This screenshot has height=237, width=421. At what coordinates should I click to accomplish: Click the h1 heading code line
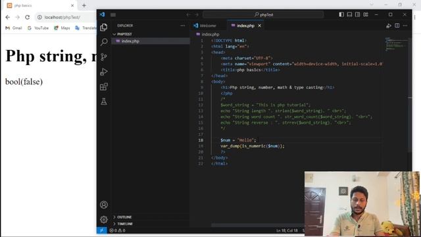coord(278,88)
